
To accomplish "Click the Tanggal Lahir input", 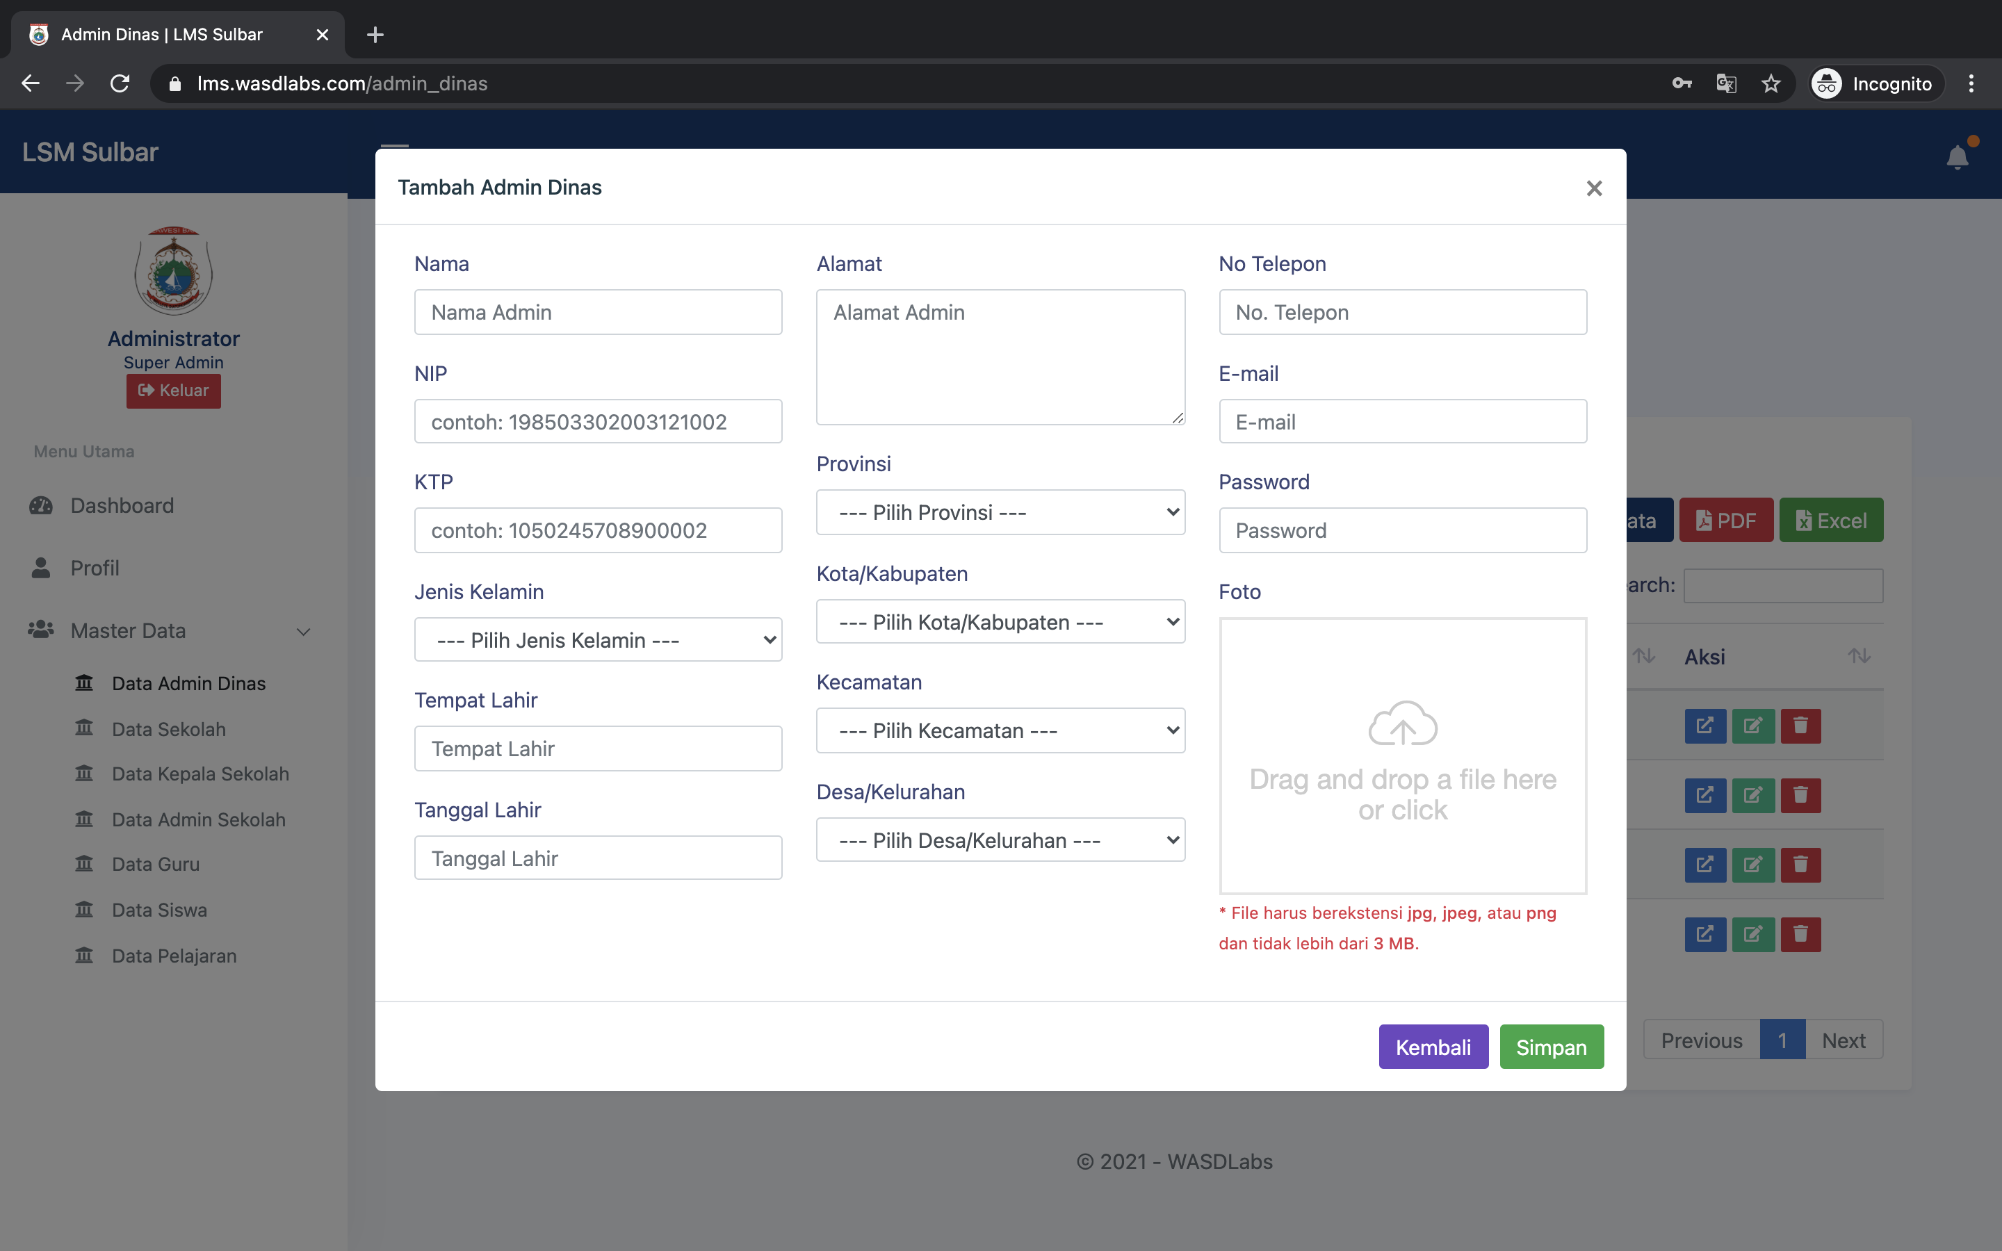I will click(598, 858).
